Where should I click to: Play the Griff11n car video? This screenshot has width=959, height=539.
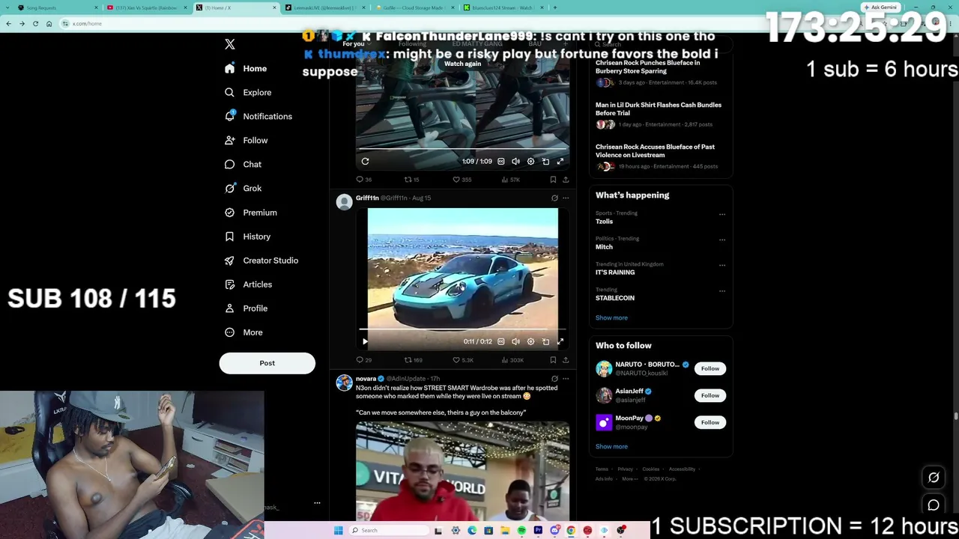click(x=365, y=341)
